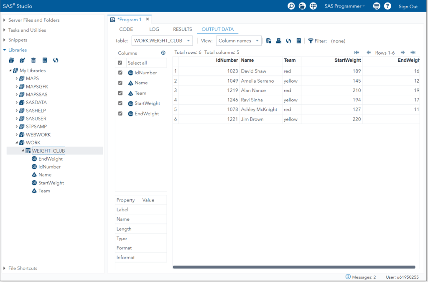Click the properties icon in Libraries toolbar
Screen dimensions: 428x282
pyautogui.click(x=45, y=60)
